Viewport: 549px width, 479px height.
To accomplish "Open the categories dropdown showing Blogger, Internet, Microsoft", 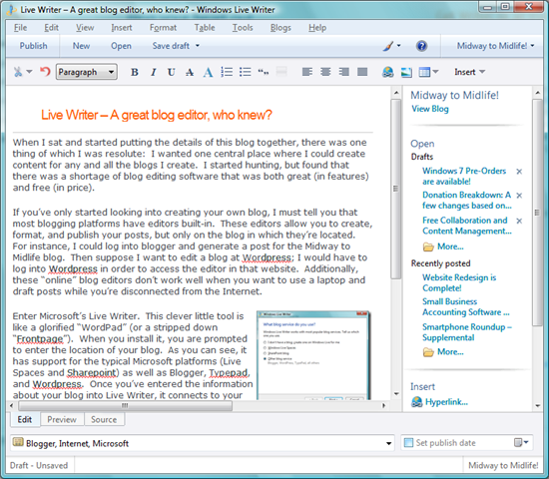I will pyautogui.click(x=203, y=443).
